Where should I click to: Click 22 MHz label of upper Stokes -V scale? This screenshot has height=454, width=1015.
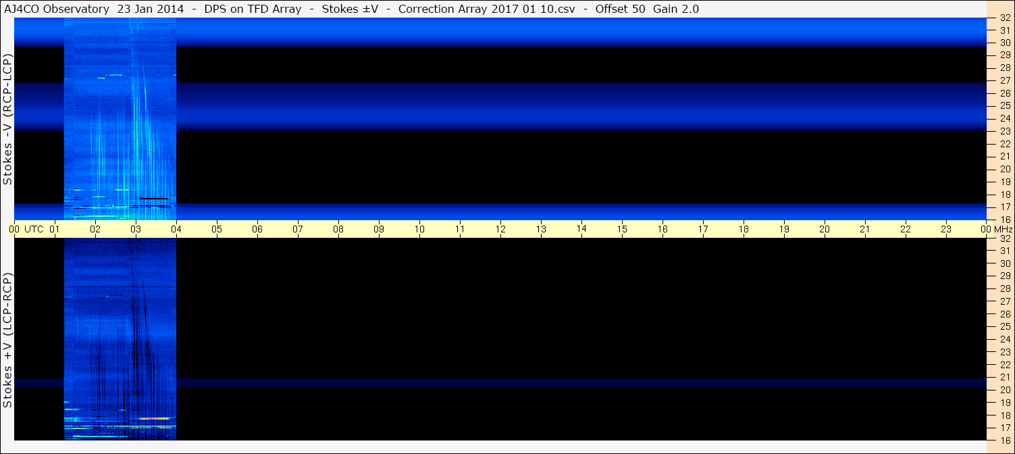coord(1004,144)
